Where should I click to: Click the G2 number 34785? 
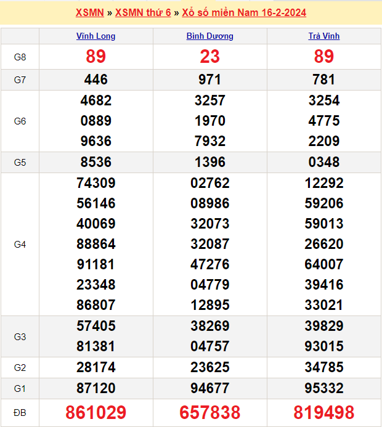point(323,368)
